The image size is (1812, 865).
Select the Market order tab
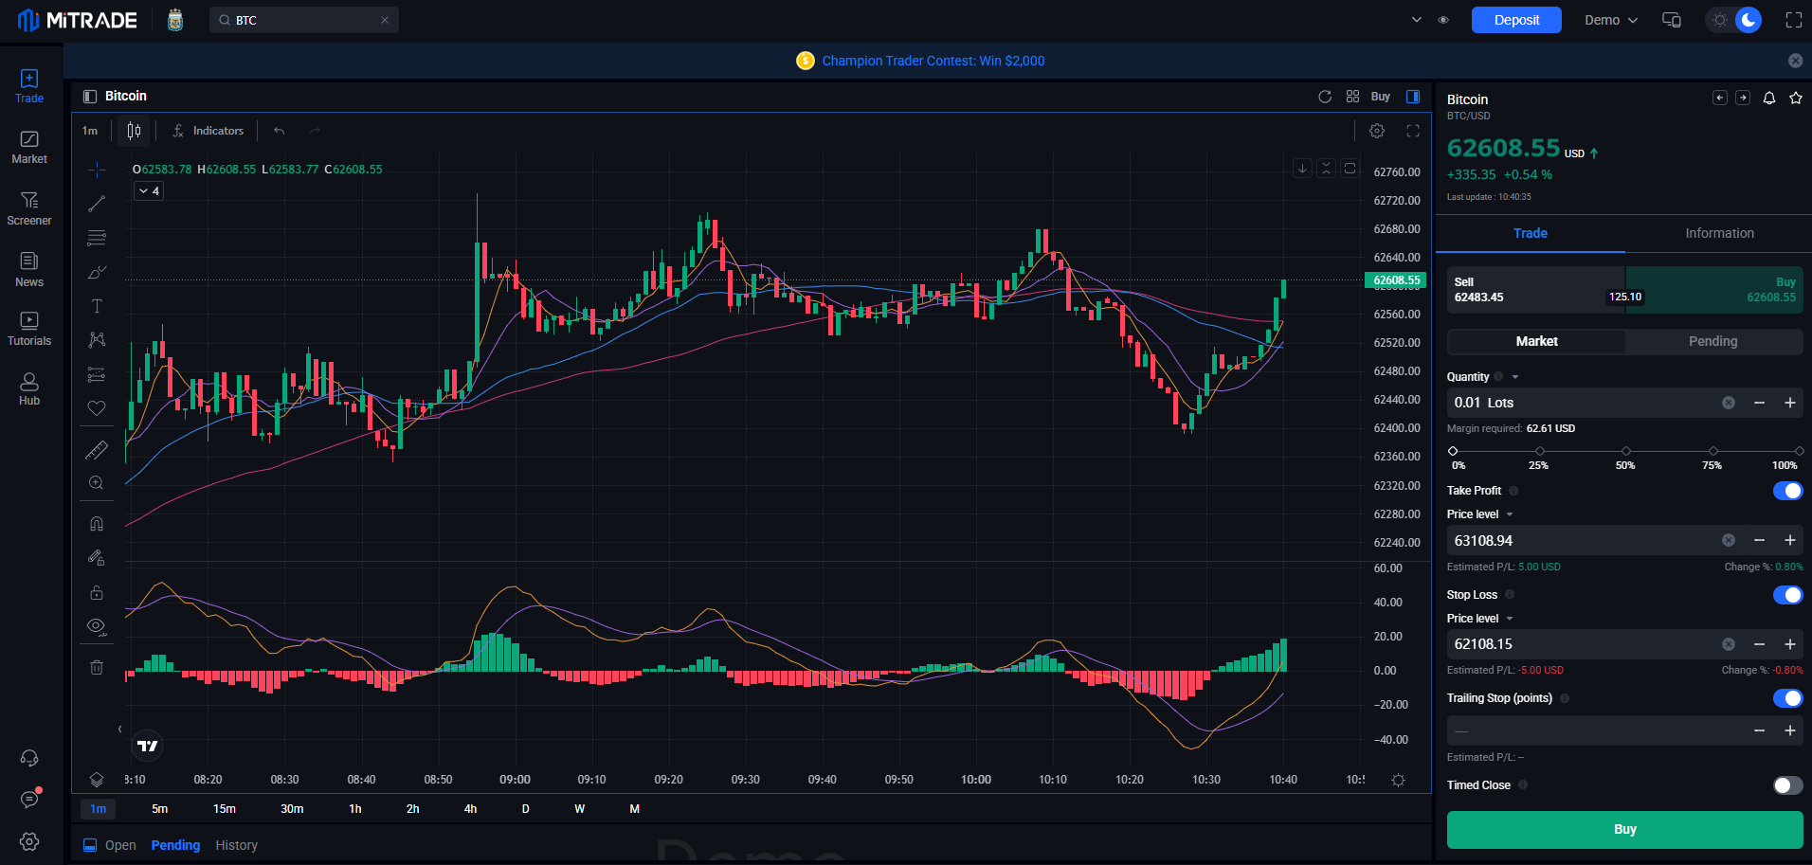1536,341
